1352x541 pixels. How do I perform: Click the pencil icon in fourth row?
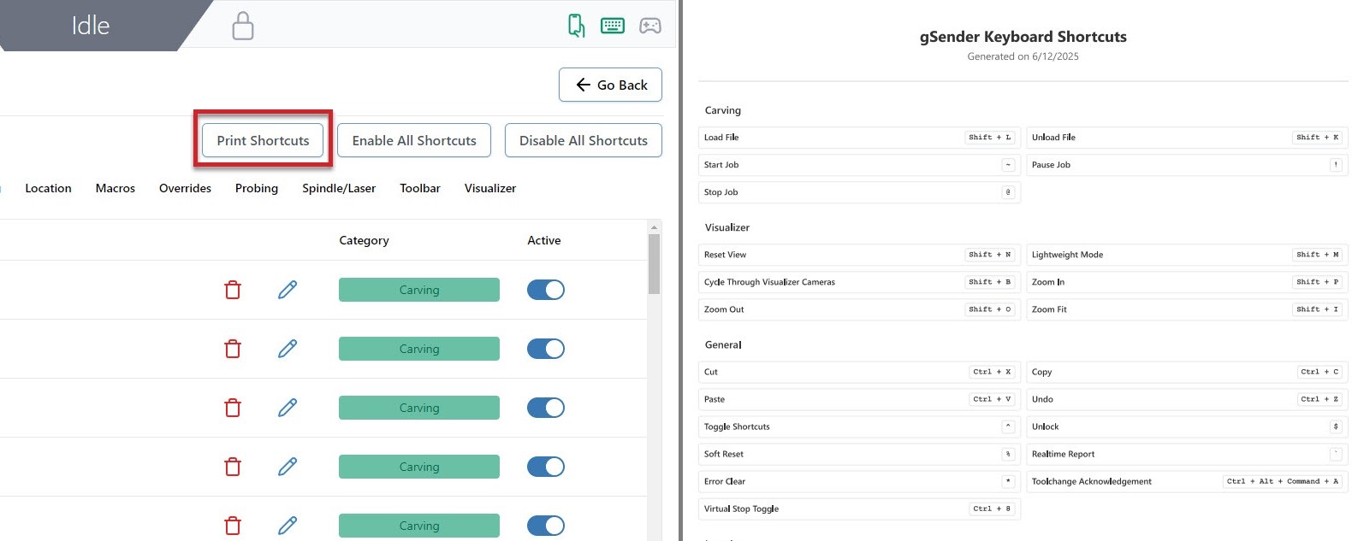coord(288,467)
